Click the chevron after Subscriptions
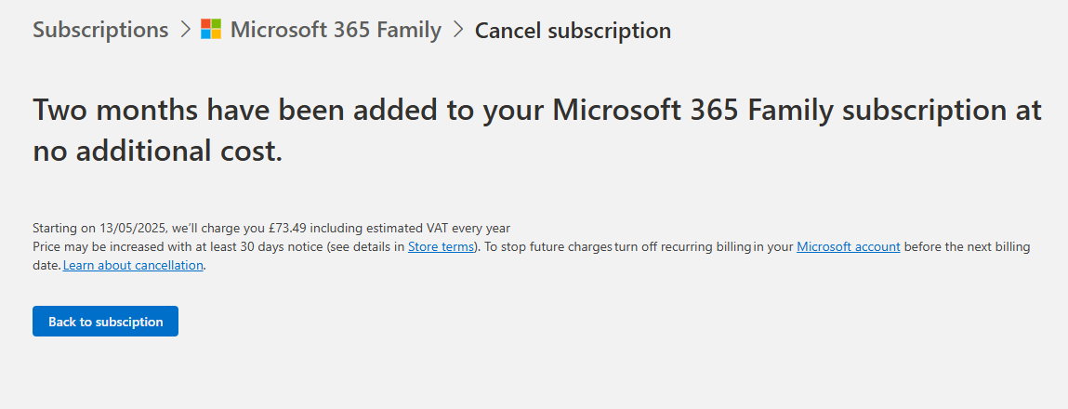 (x=185, y=30)
